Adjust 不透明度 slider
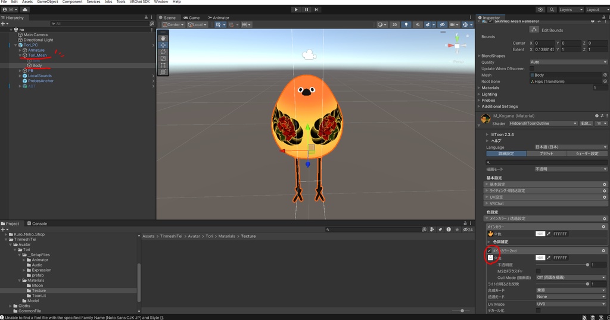The width and height of the screenshot is (610, 320). tap(562, 265)
